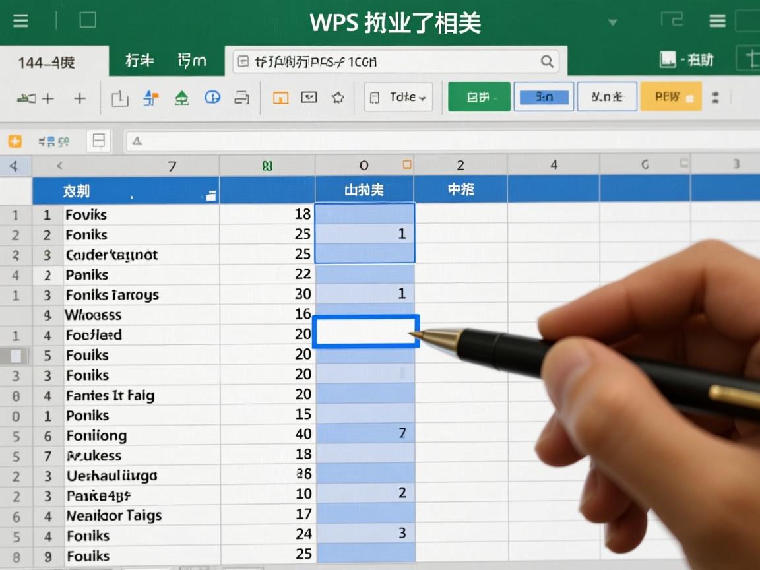Screen dimensions: 760x570
Task: Click the blue 3:n button
Action: coord(544,96)
